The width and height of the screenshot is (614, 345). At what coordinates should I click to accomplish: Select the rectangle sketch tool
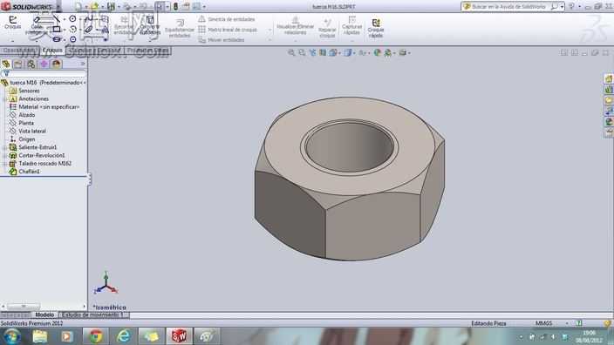56,30
